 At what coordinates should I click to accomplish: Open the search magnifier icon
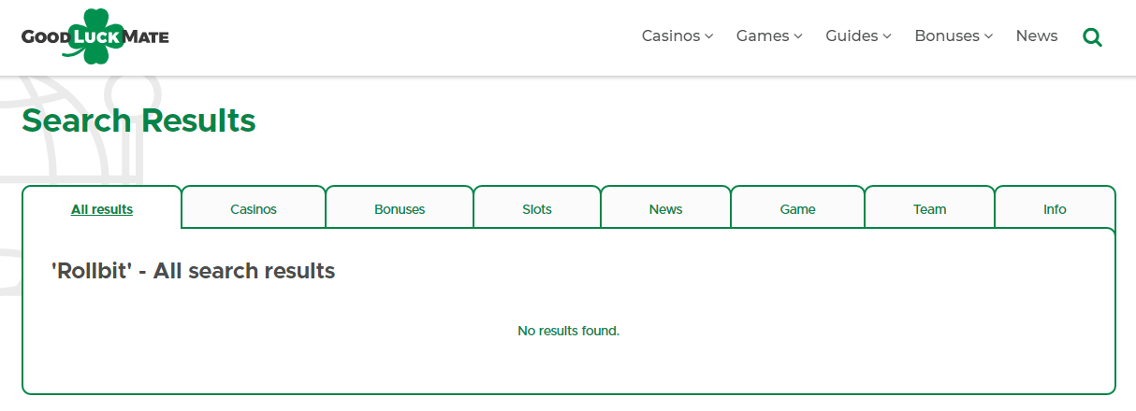click(x=1092, y=37)
